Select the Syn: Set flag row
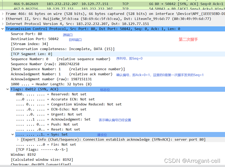This screenshot has width=225, height=167. coord(120,135)
